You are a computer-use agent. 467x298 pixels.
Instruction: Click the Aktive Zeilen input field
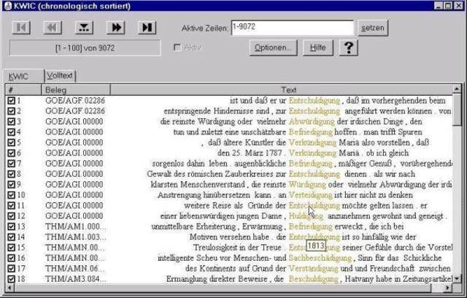pyautogui.click(x=293, y=28)
